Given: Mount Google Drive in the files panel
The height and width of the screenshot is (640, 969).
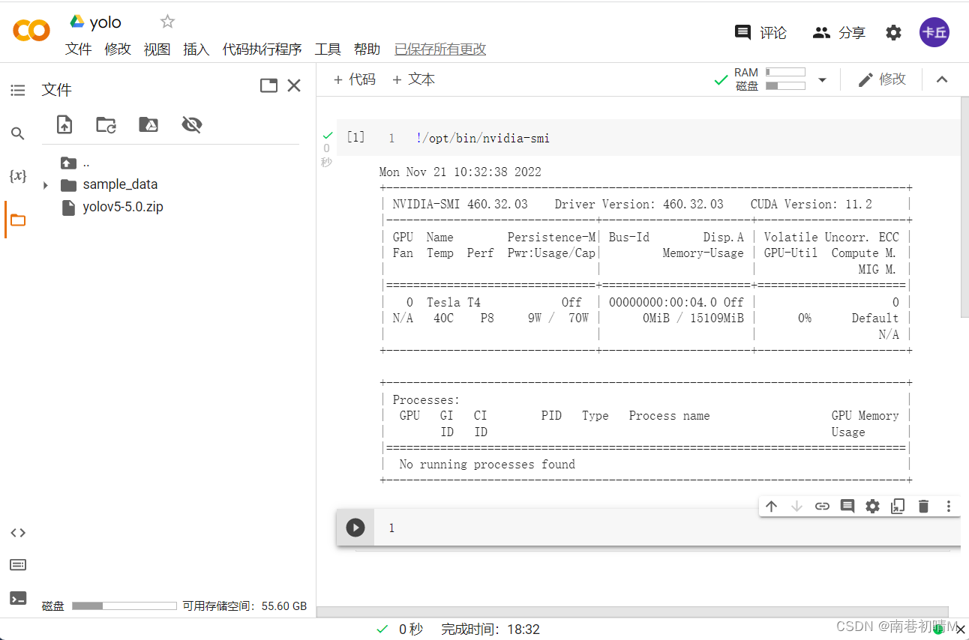Looking at the screenshot, I should [x=148, y=124].
